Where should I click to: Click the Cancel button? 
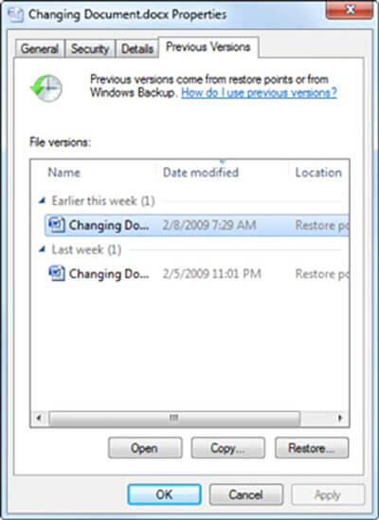coord(246,494)
